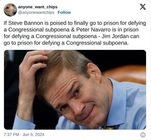Click the tweet text about Steve Bannon
Viewport: 151px width, 140px height.
tap(75, 33)
